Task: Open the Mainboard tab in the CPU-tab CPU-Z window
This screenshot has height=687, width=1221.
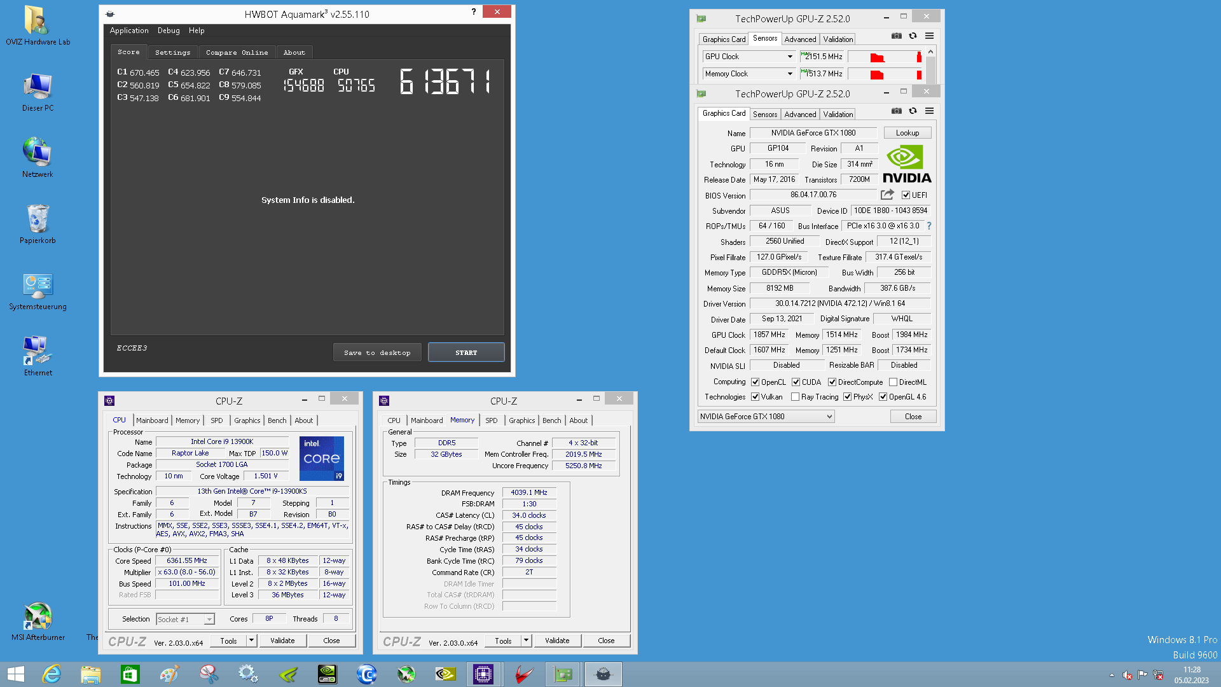Action: point(152,420)
